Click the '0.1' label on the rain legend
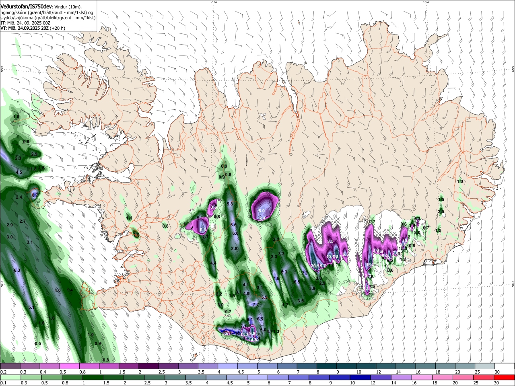 [x=3, y=382]
